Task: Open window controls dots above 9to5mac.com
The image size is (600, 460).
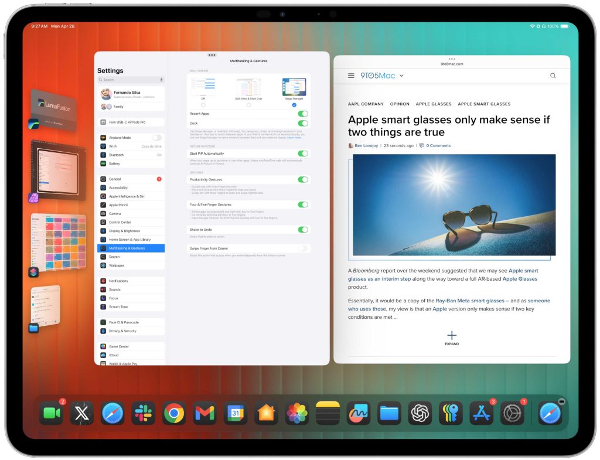Action: (452, 59)
